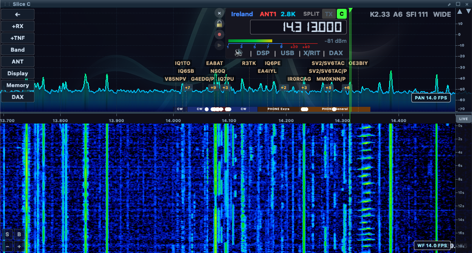
Task: Open the Band menu
Action: pyautogui.click(x=17, y=50)
